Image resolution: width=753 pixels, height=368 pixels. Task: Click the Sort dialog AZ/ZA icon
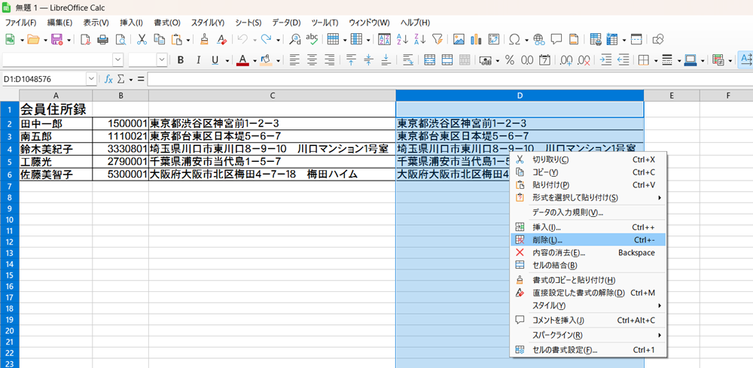[x=384, y=39]
